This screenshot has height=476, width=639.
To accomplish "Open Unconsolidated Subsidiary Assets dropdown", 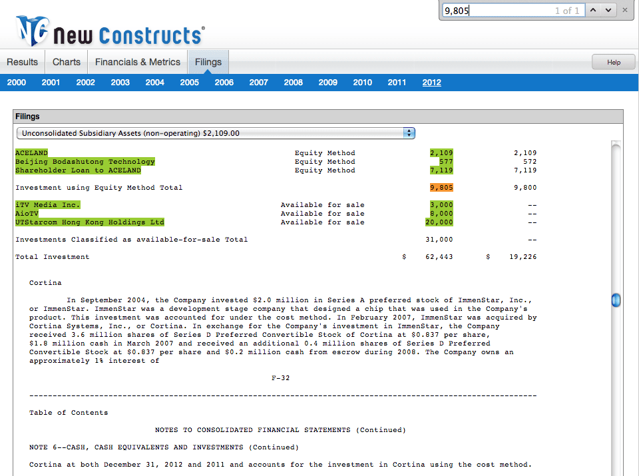I will (216, 133).
